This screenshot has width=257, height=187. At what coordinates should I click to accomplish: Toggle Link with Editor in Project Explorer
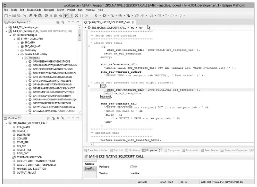pyautogui.click(x=62, y=22)
